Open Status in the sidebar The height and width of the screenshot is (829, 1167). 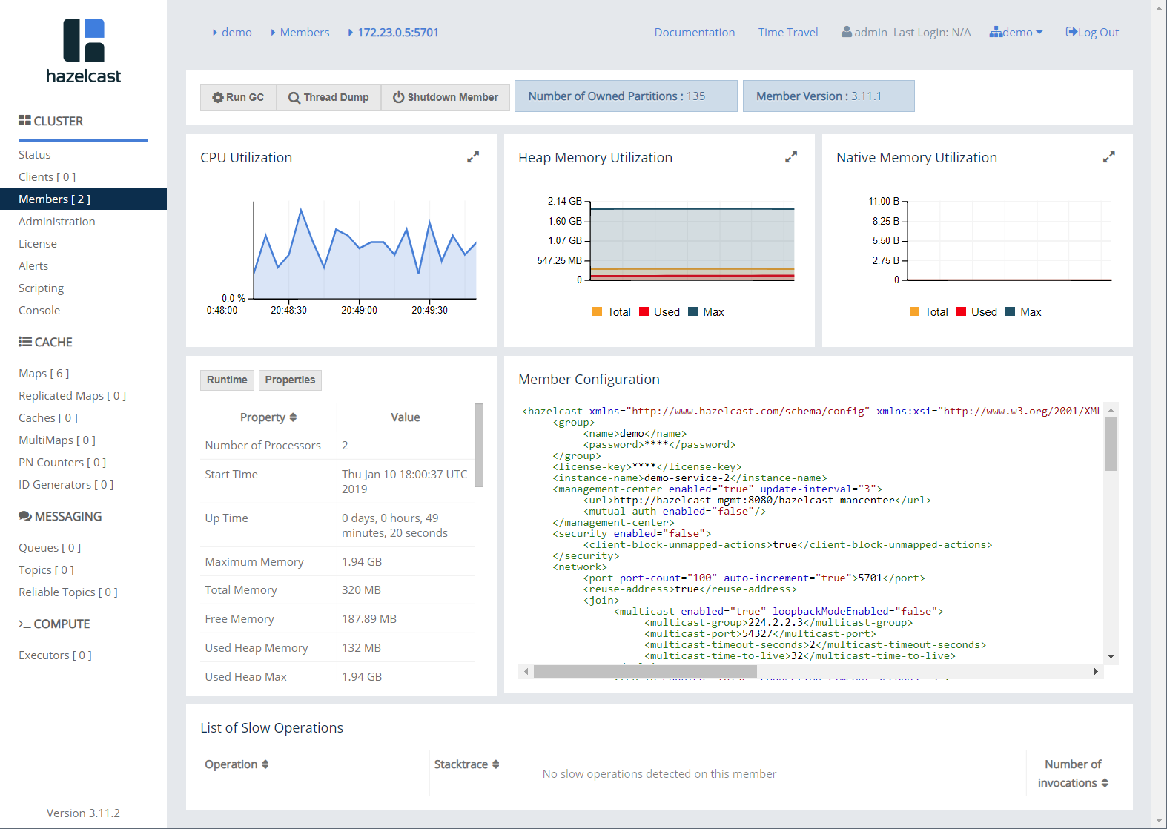point(35,154)
